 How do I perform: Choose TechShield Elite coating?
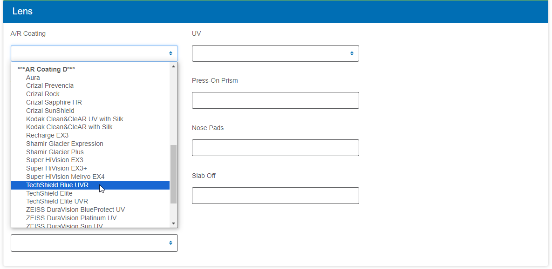[x=90, y=193]
